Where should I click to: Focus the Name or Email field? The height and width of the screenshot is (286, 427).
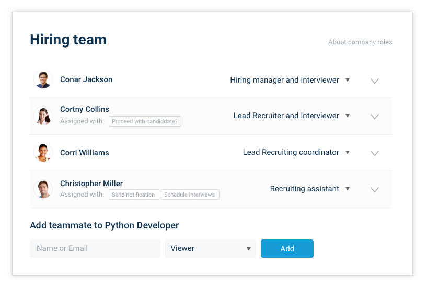click(x=95, y=248)
